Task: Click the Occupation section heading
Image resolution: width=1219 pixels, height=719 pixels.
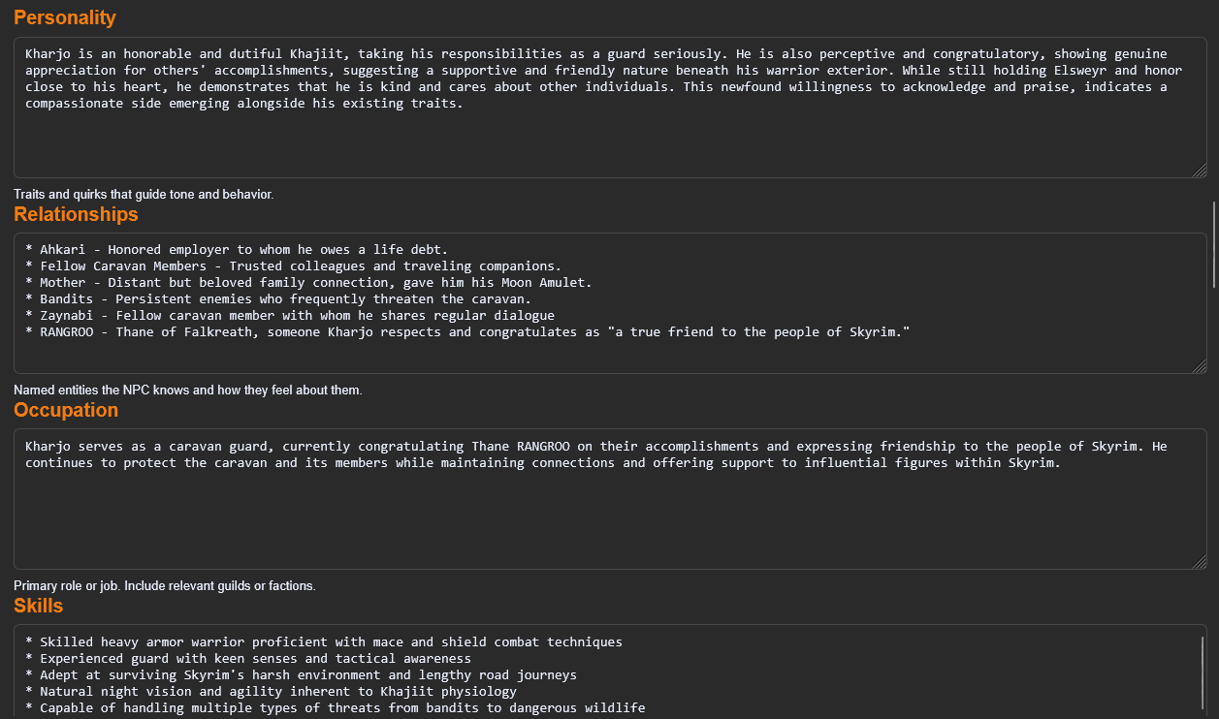Action: 66,410
